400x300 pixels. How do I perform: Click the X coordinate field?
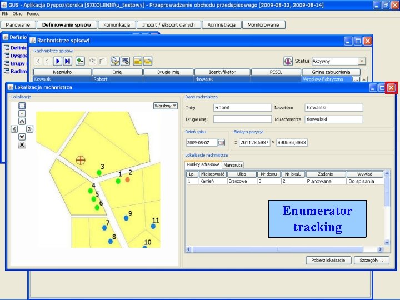click(x=254, y=143)
